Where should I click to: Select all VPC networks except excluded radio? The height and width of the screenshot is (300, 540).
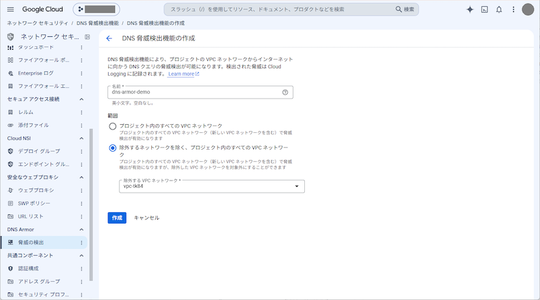coord(113,148)
